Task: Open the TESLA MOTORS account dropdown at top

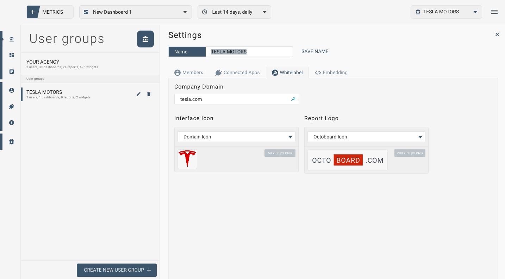Action: (x=446, y=12)
